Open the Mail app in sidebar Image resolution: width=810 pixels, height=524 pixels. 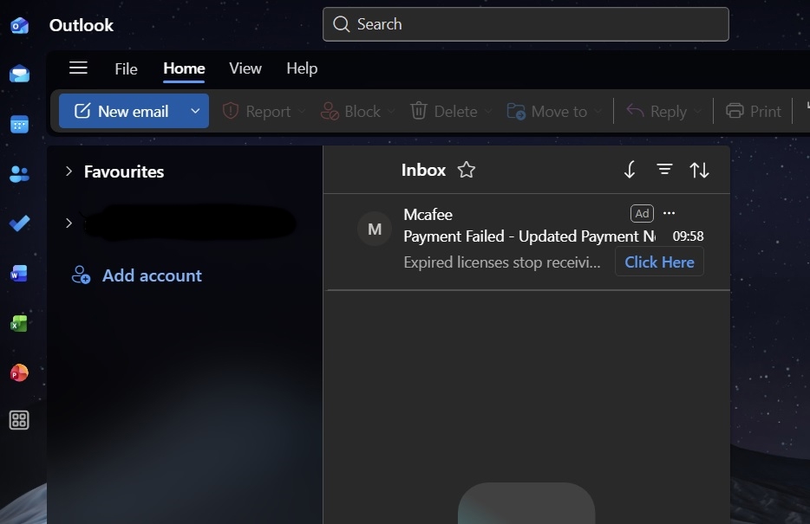pos(19,74)
